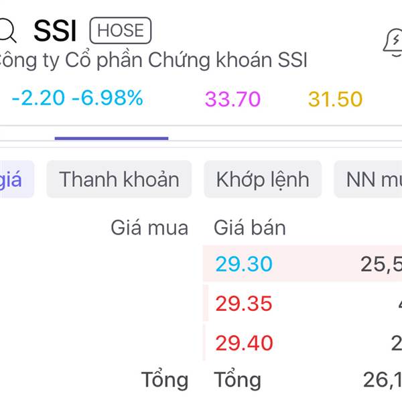The width and height of the screenshot is (402, 402).
Task: Click the search magnifier icon
Action: click(7, 31)
